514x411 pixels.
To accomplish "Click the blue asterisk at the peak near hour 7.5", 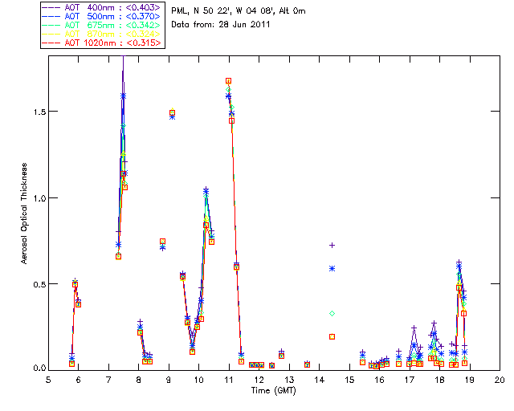I will (123, 96).
